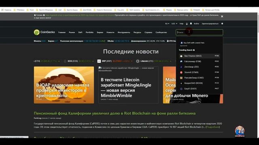The image size is (259, 145).
Task: Click the Биржи count in the stats bar
Action: point(56,41)
